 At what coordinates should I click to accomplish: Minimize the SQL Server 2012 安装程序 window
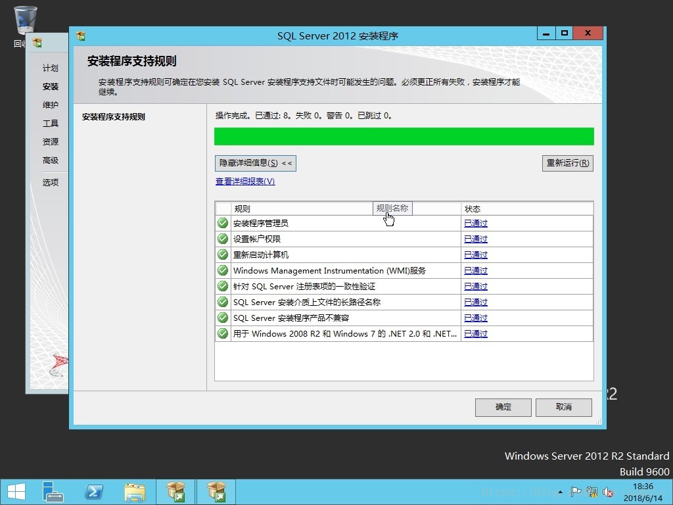546,34
